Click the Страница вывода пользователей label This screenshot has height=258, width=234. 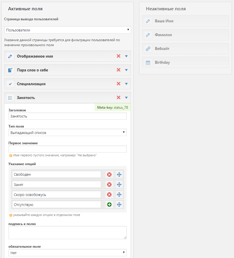[31, 19]
